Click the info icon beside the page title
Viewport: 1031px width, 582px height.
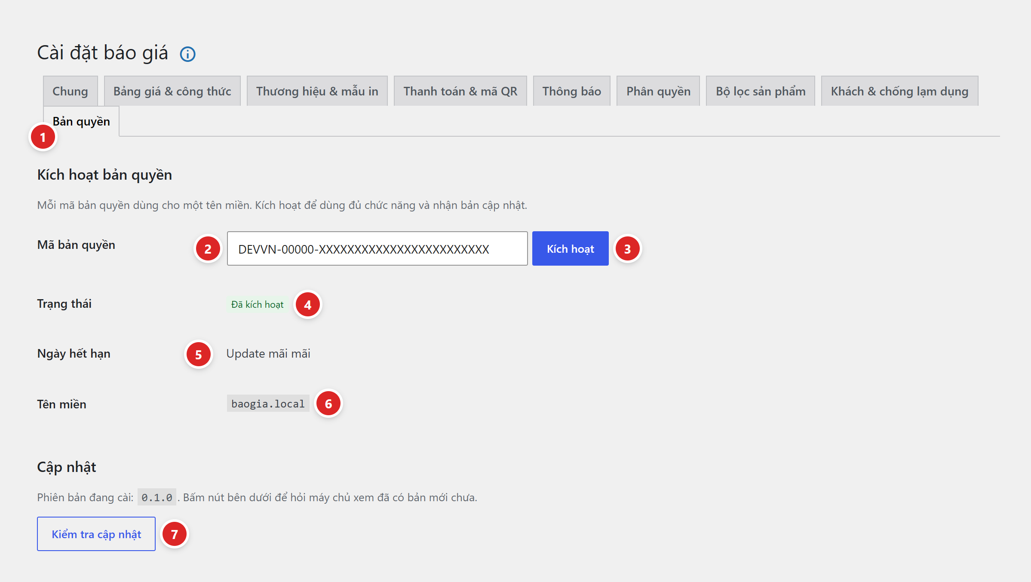187,54
